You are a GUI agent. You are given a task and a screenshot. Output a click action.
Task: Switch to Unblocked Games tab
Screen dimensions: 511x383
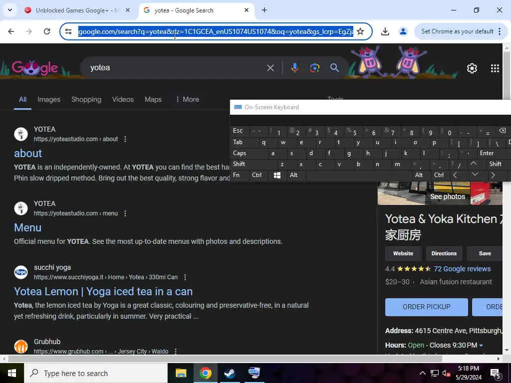pyautogui.click(x=77, y=10)
